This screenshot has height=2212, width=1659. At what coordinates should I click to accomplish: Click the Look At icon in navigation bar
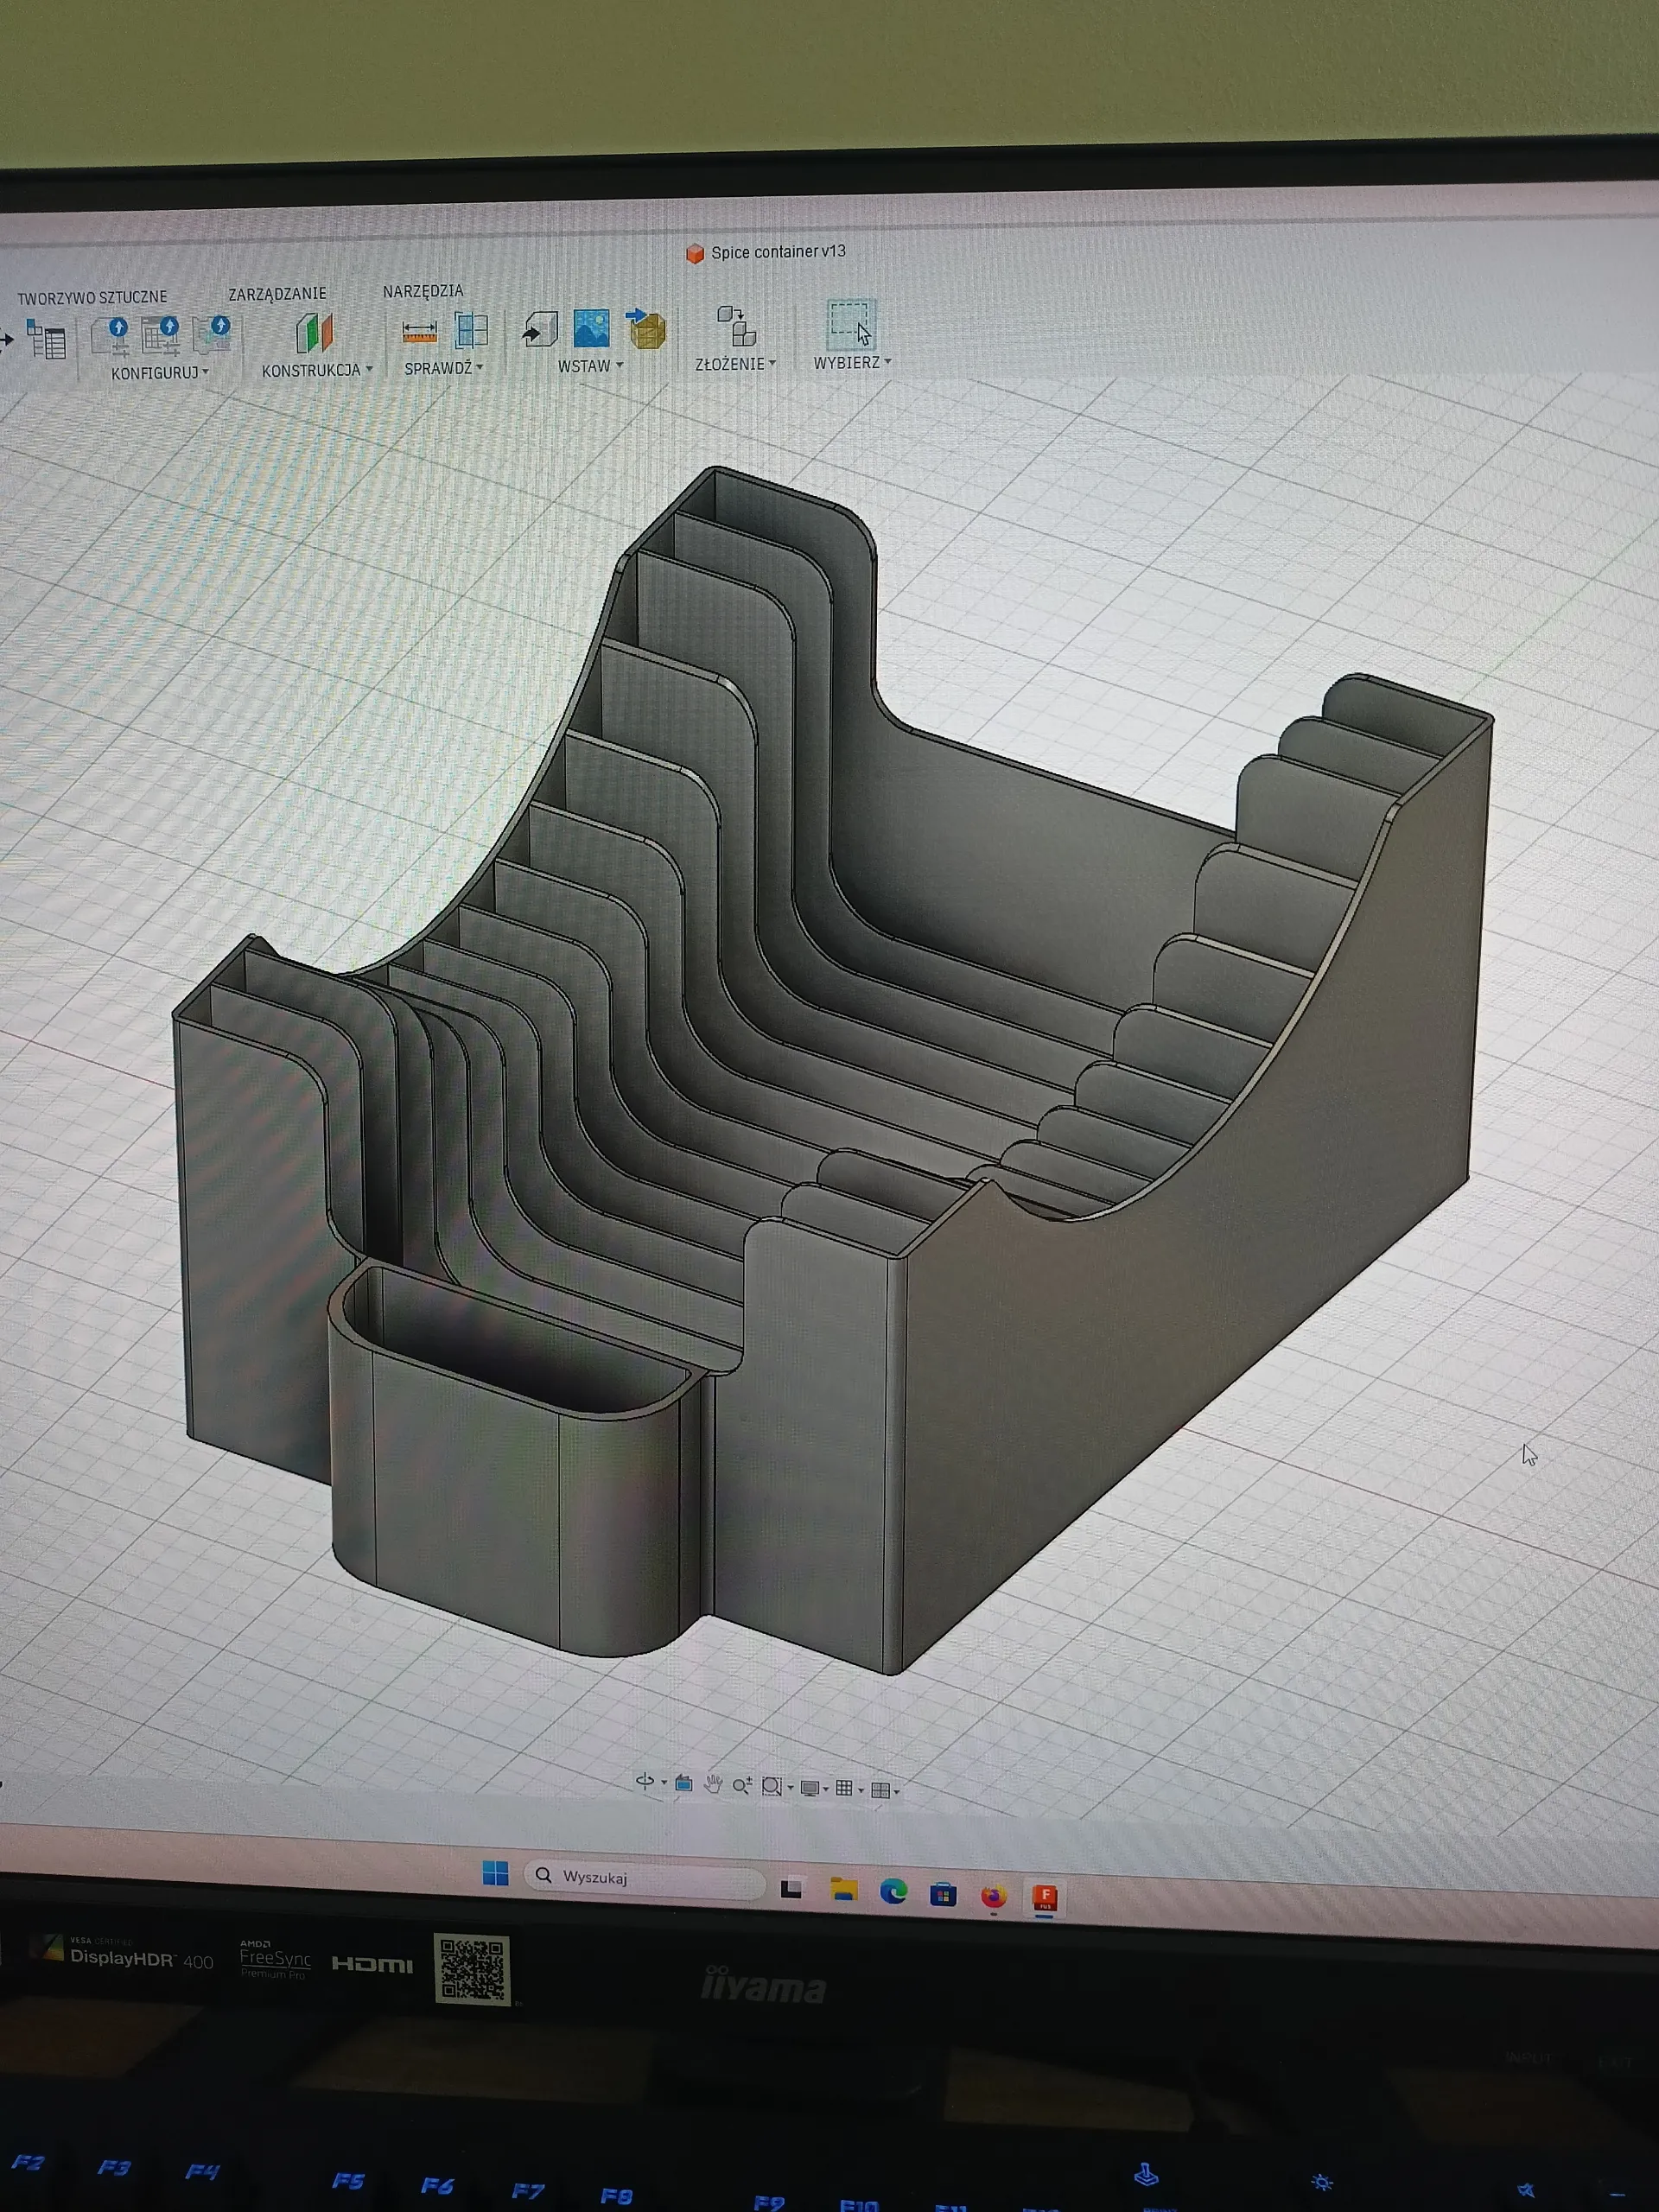[x=684, y=1783]
